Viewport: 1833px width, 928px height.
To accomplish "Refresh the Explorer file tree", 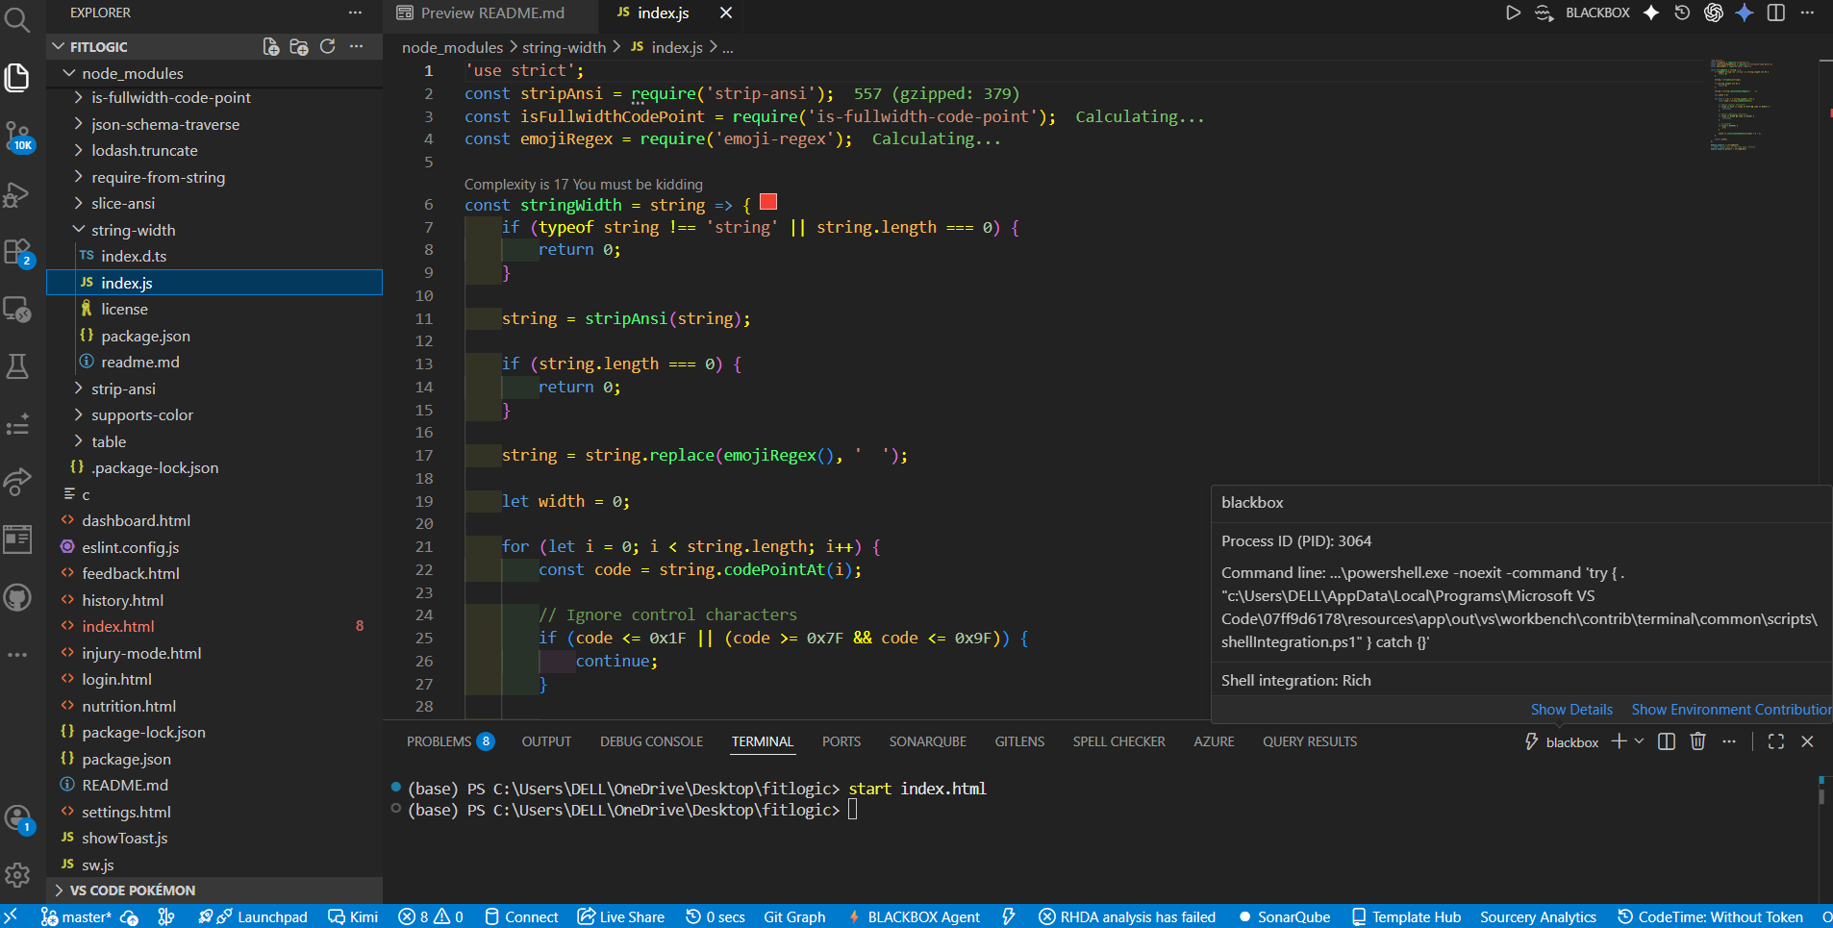I will [327, 46].
